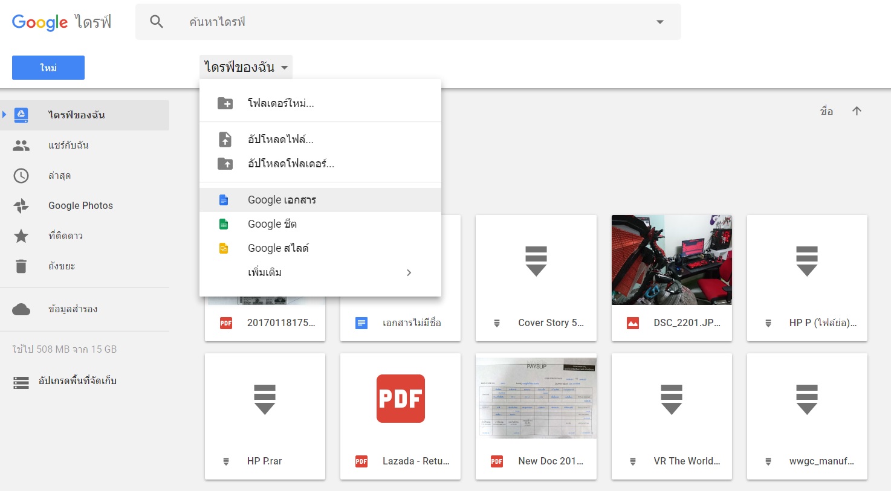
Task: Select the Google สไลด์ menu item
Action: pos(278,248)
